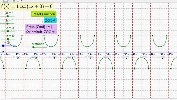Click the n = 2 slider handle
The image size is (177, 100).
point(3,46)
